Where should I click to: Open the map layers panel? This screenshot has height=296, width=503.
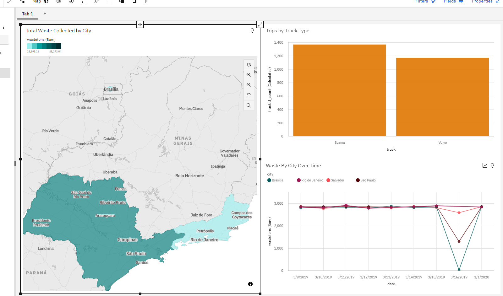coord(249,65)
